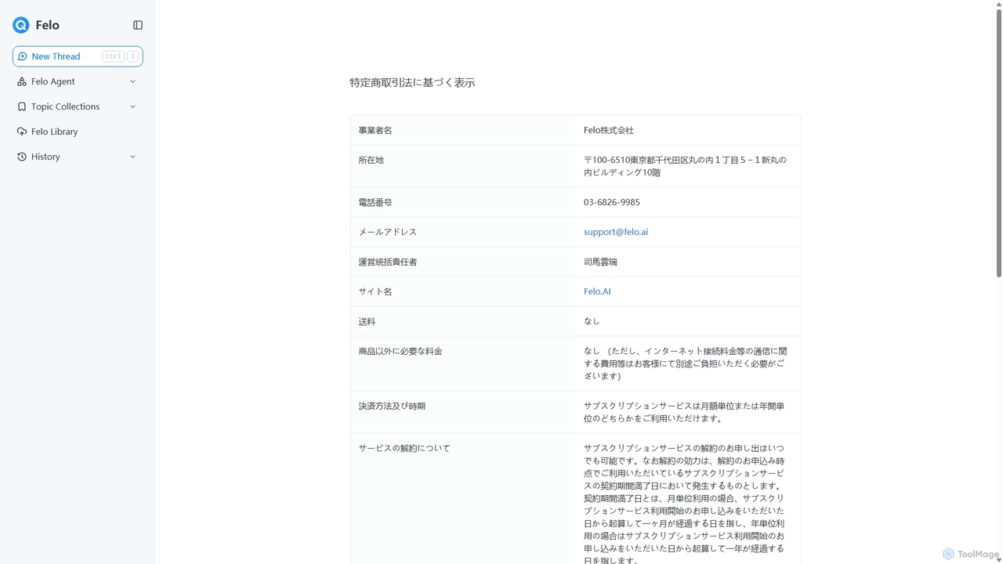Click the Felo logo icon
This screenshot has height=564, width=1003.
[x=21, y=25]
